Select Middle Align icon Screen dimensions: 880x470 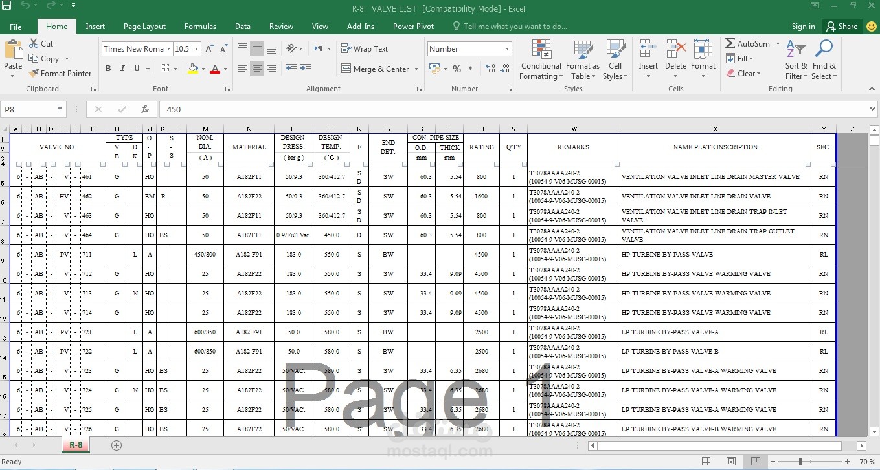257,49
